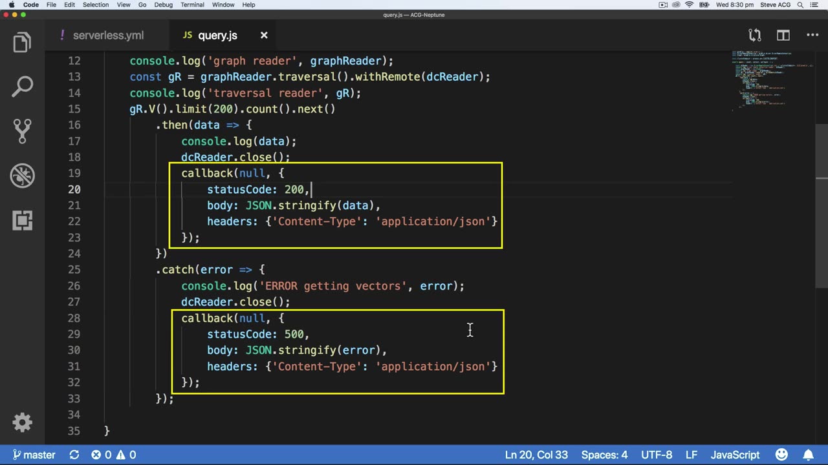Click the master branch indicator
Viewport: 828px width, 465px height.
(34, 455)
